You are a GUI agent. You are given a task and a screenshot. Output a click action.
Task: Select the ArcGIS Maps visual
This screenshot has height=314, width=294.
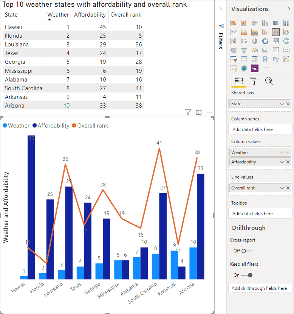pyautogui.click(x=244, y=68)
